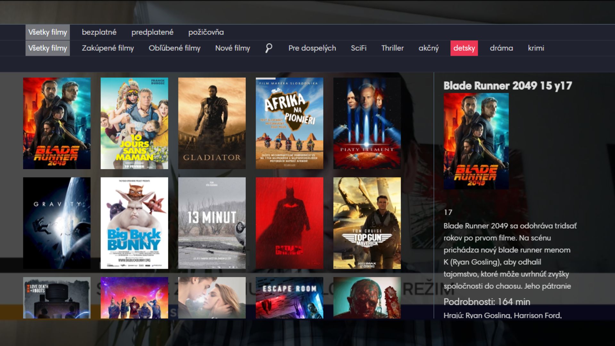Select the bloody horror face poster

click(367, 298)
